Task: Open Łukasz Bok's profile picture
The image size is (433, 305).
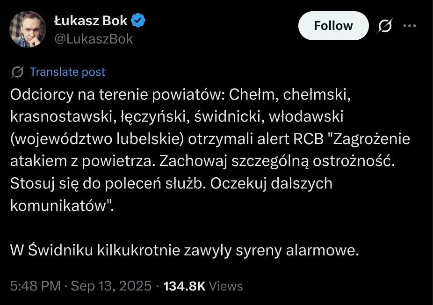Action: pyautogui.click(x=29, y=31)
